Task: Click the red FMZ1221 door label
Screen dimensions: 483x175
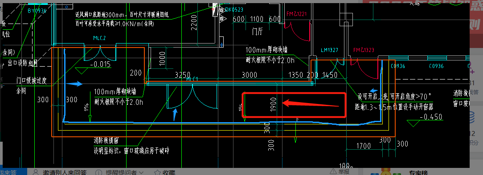Action: pos(297,14)
